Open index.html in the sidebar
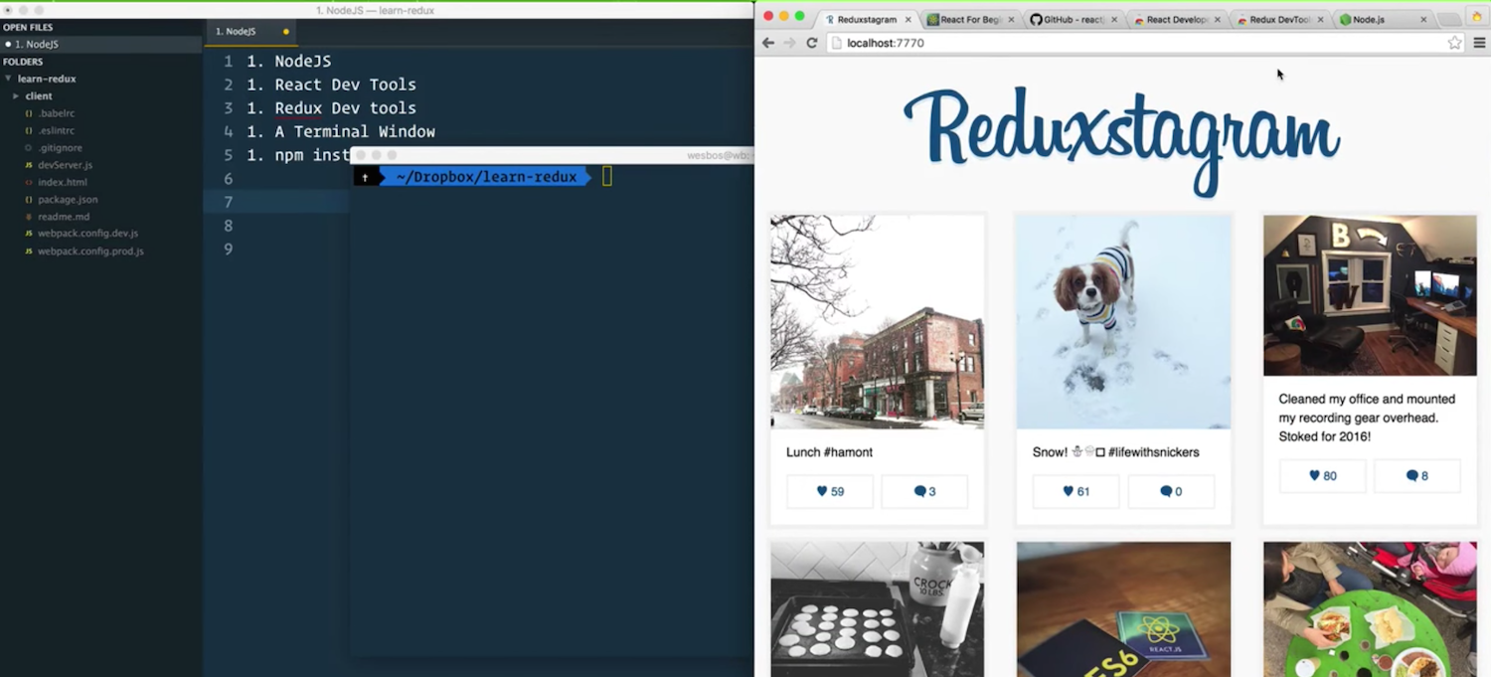Viewport: 1491px width, 677px height. [x=63, y=182]
